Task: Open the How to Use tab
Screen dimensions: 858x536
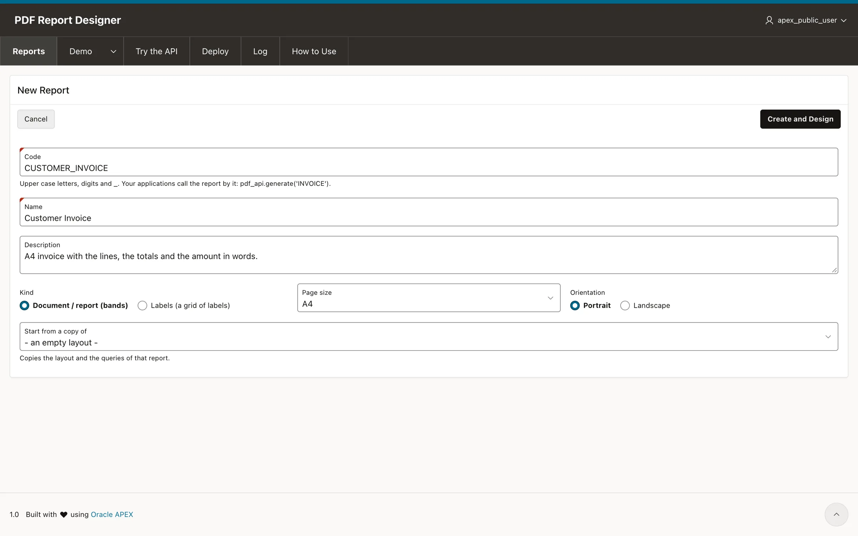Action: coord(314,51)
